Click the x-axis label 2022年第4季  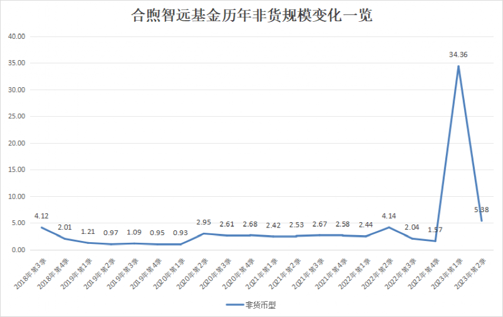[x=424, y=273]
